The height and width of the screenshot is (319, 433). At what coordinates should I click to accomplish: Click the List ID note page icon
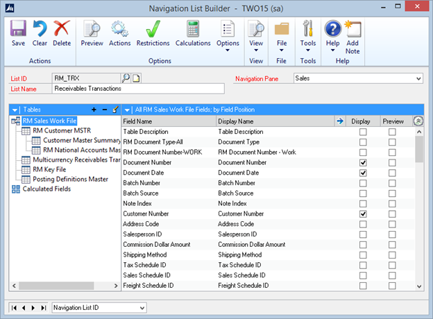point(136,78)
